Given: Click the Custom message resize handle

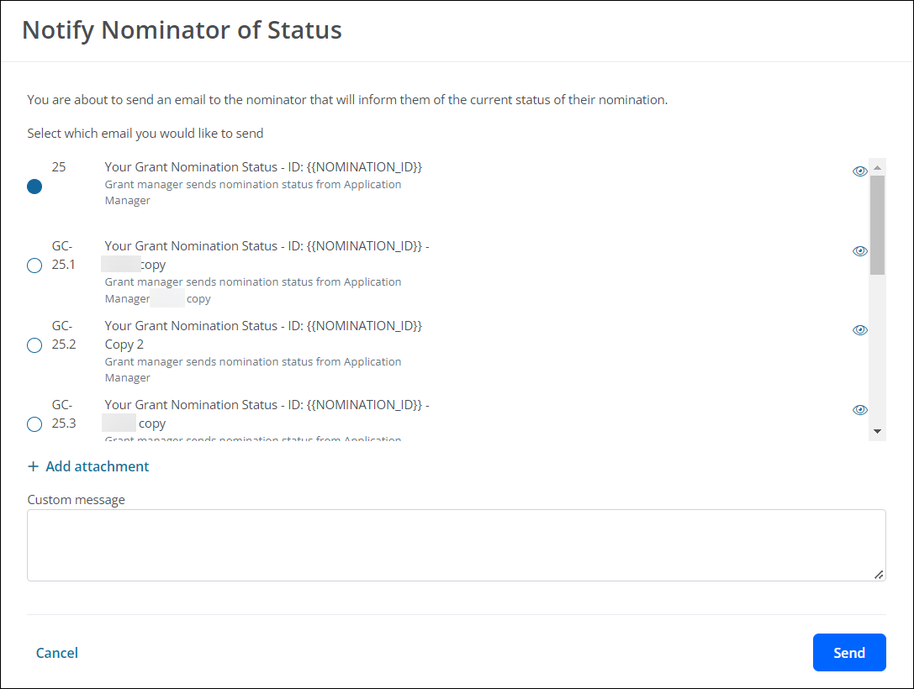Looking at the screenshot, I should 879,575.
